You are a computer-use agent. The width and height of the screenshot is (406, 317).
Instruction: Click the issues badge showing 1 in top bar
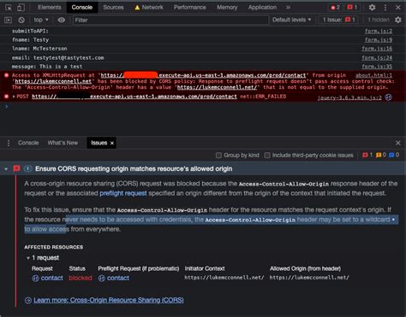coord(352,8)
